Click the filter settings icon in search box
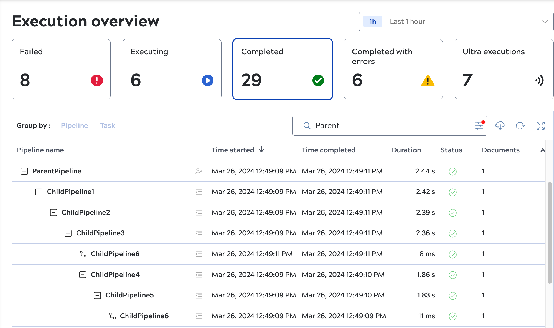Viewport: 554px width, 328px height. tap(479, 126)
